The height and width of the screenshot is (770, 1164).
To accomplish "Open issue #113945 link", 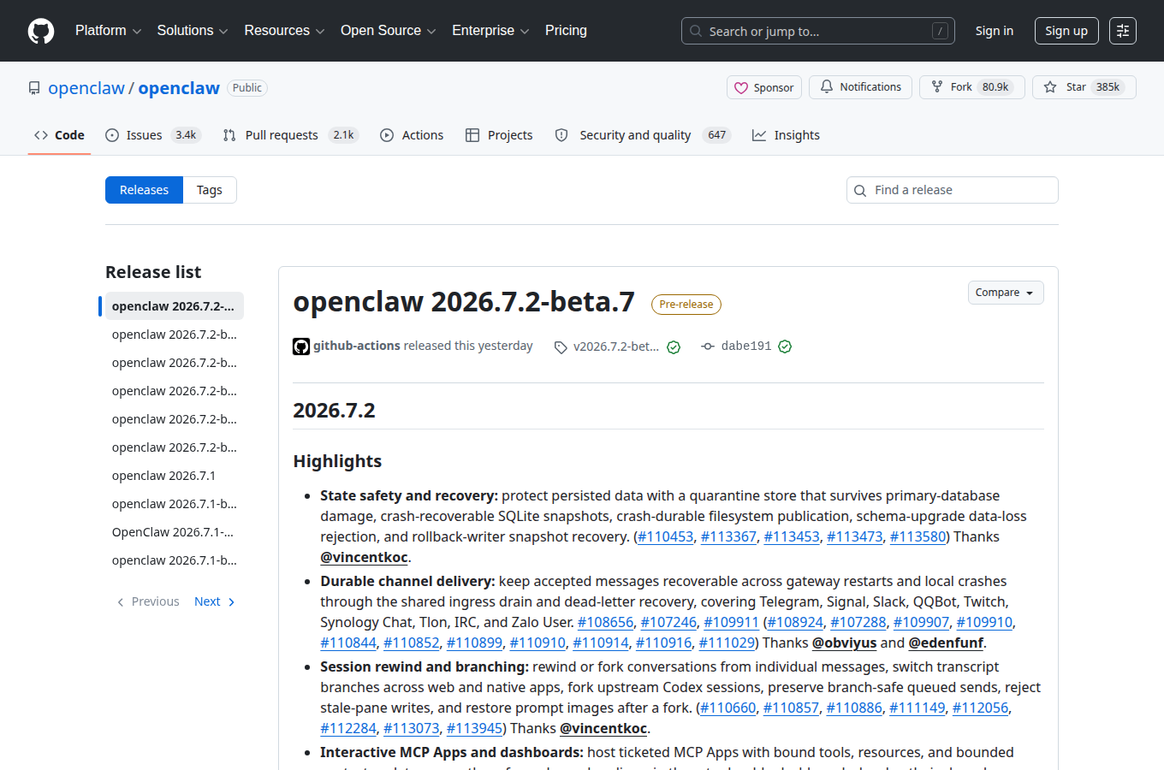I will (x=474, y=728).
